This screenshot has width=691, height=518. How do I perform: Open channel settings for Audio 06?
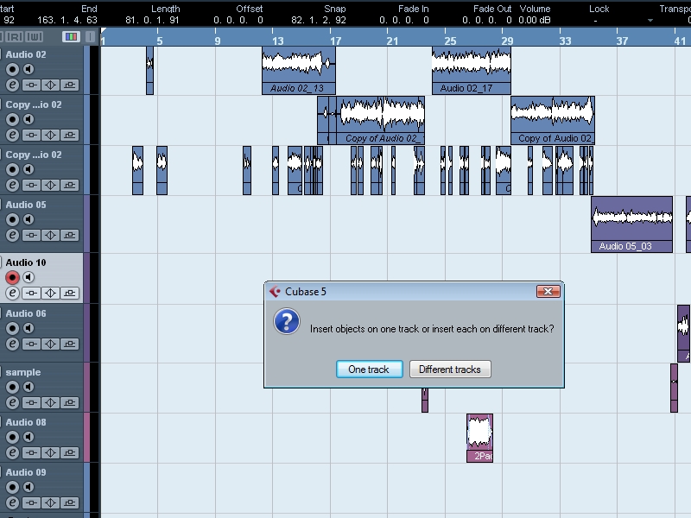pos(12,344)
